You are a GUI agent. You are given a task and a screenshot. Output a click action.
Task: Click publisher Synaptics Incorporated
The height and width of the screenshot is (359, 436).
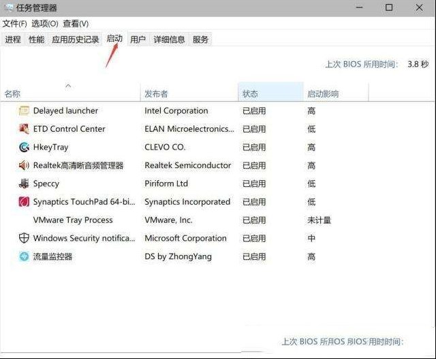point(187,202)
